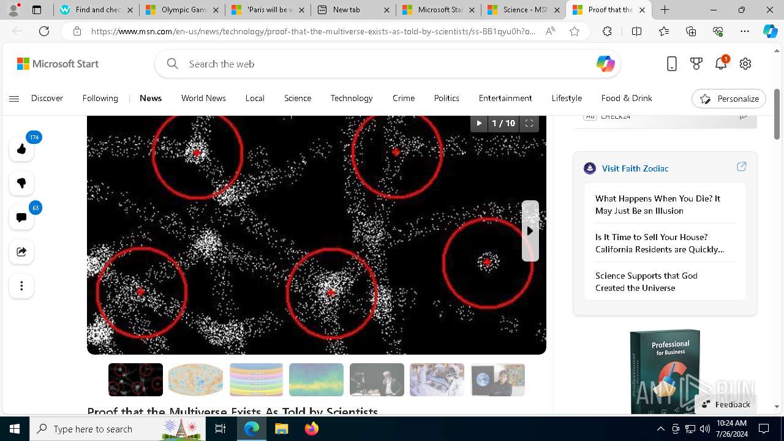Open Visit Faith Zodiac link
The height and width of the screenshot is (441, 784).
click(635, 168)
